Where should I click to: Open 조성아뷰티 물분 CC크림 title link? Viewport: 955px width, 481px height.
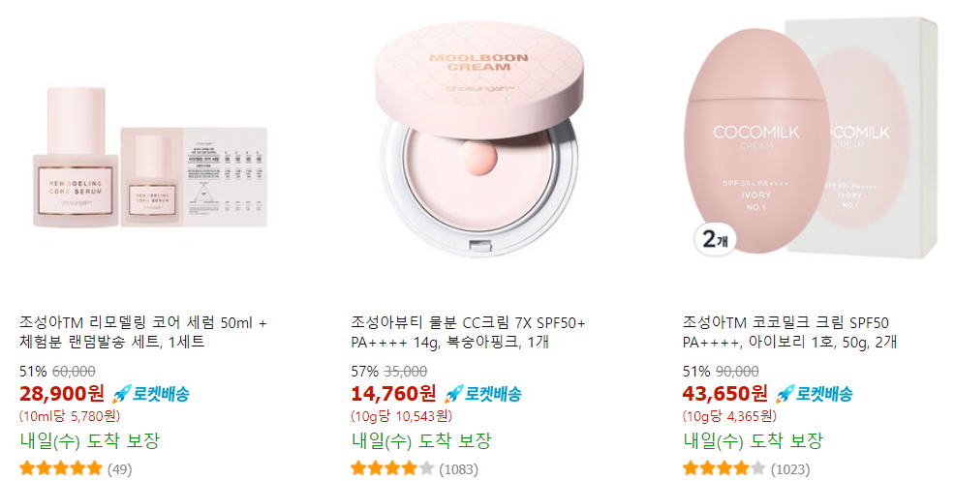469,332
